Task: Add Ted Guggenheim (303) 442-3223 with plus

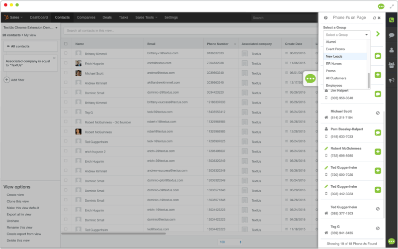Action: pyautogui.click(x=378, y=190)
